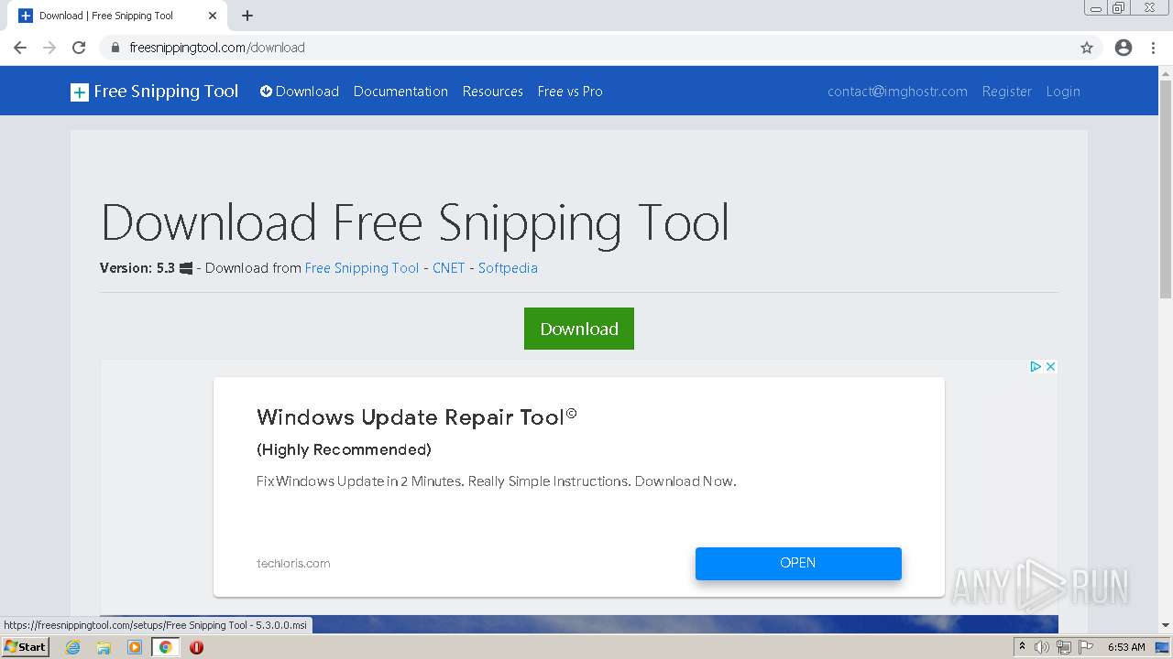The height and width of the screenshot is (659, 1173).
Task: Bookmark this page with the star icon
Action: tap(1087, 48)
